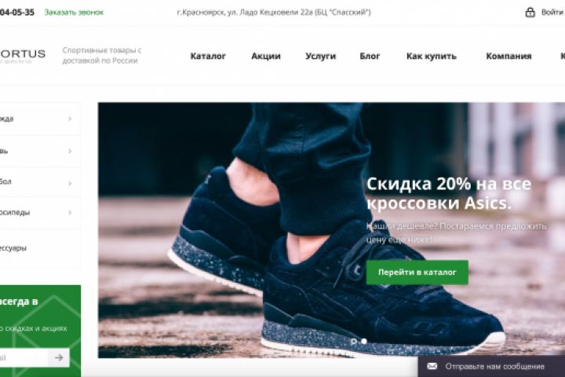Click the envelope icon in message widget

click(432, 367)
